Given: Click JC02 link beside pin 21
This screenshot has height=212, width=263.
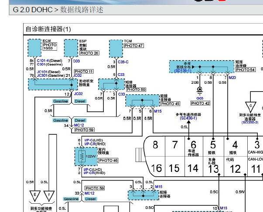Looking at the screenshot, I should 77,75.
